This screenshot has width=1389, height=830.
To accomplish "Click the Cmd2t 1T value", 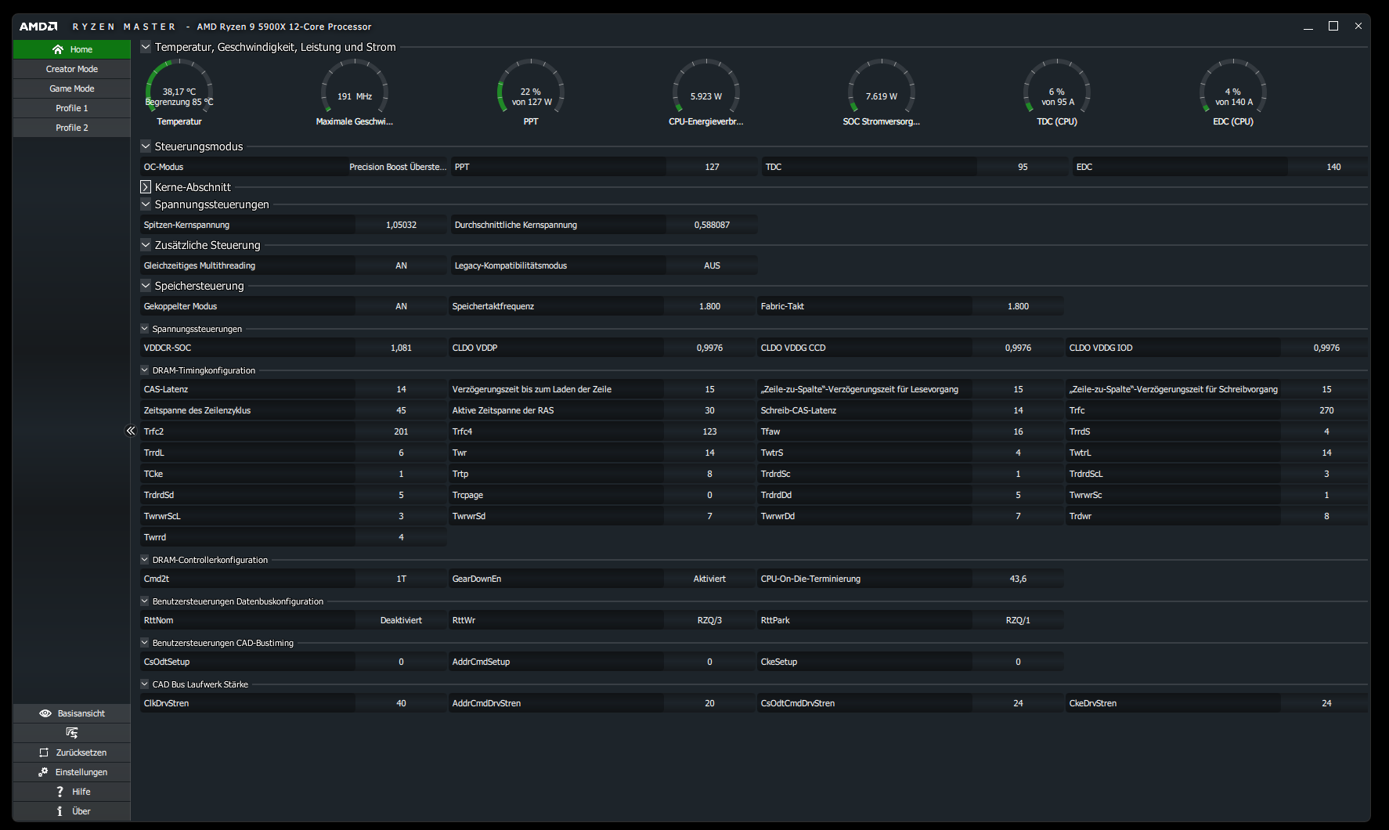I will [x=401, y=579].
